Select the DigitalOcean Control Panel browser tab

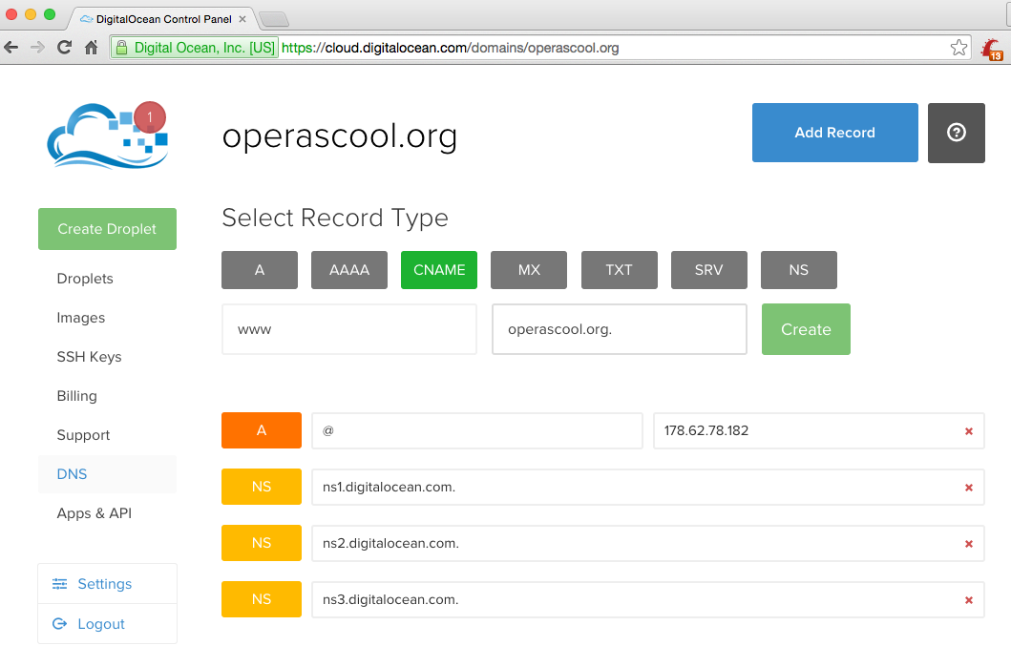(164, 19)
